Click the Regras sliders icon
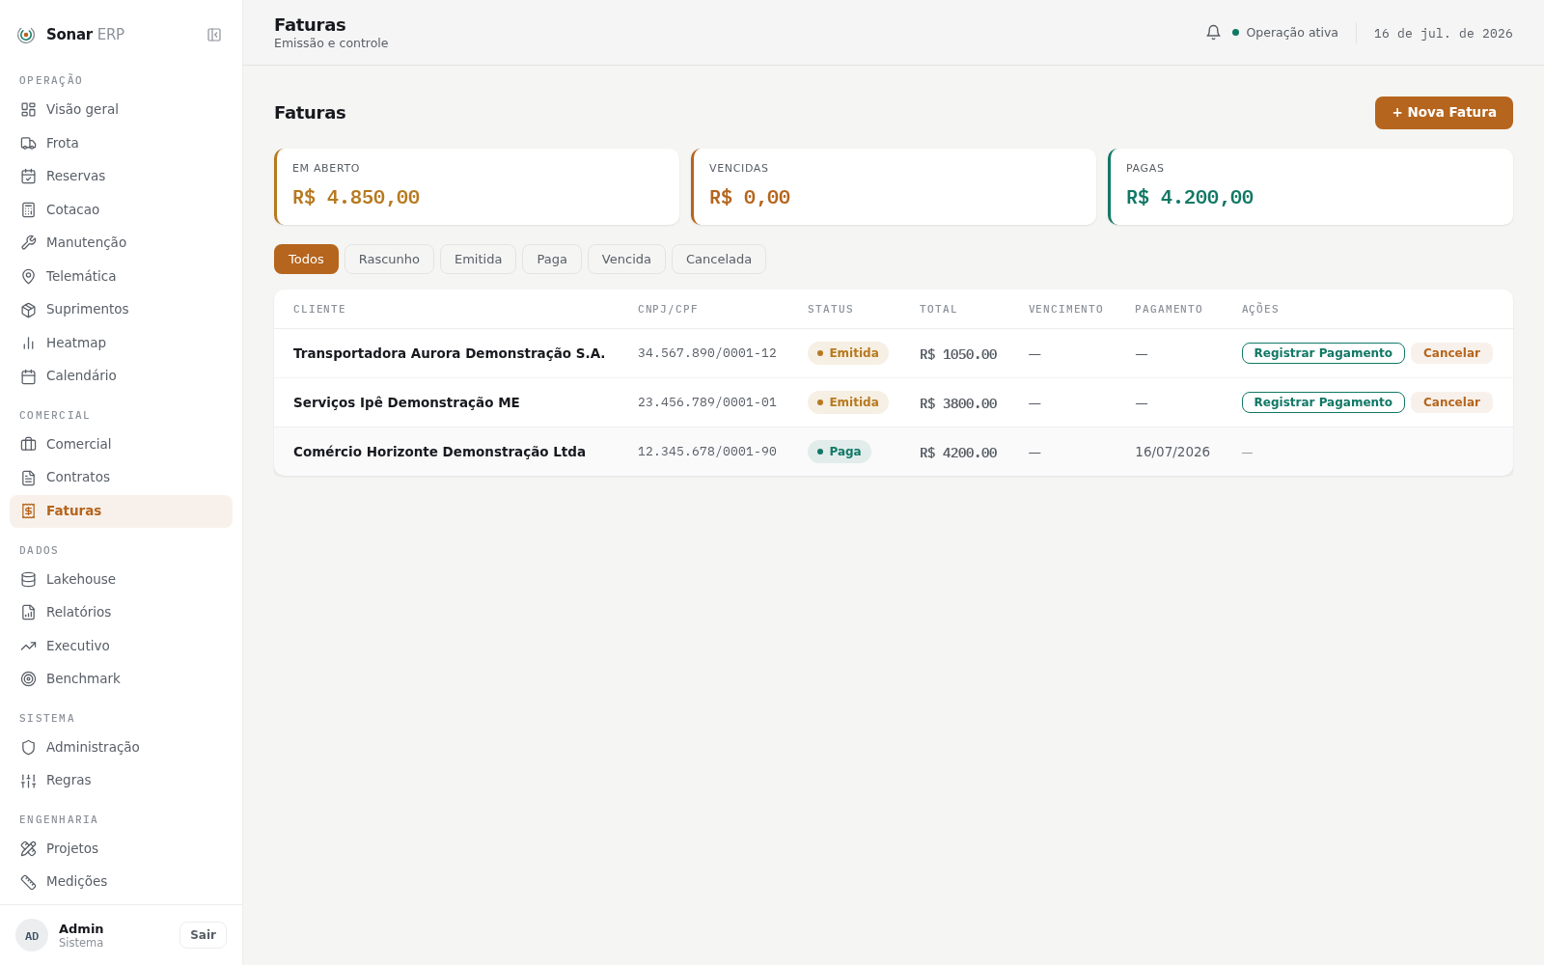 coord(29,780)
